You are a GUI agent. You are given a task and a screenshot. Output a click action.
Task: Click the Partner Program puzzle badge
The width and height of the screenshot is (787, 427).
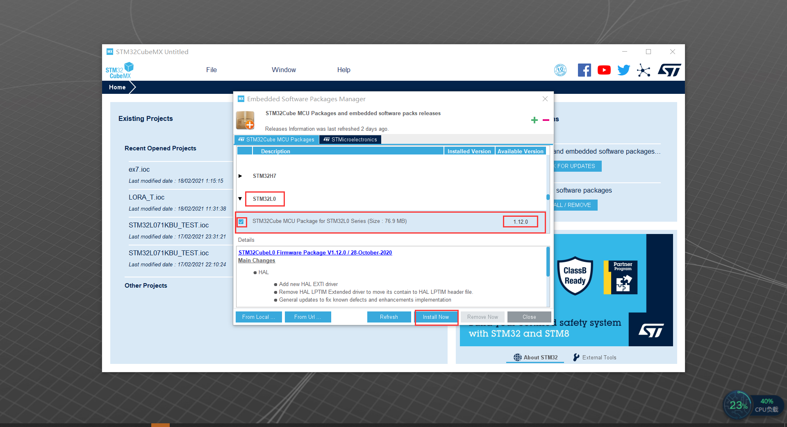click(x=621, y=277)
